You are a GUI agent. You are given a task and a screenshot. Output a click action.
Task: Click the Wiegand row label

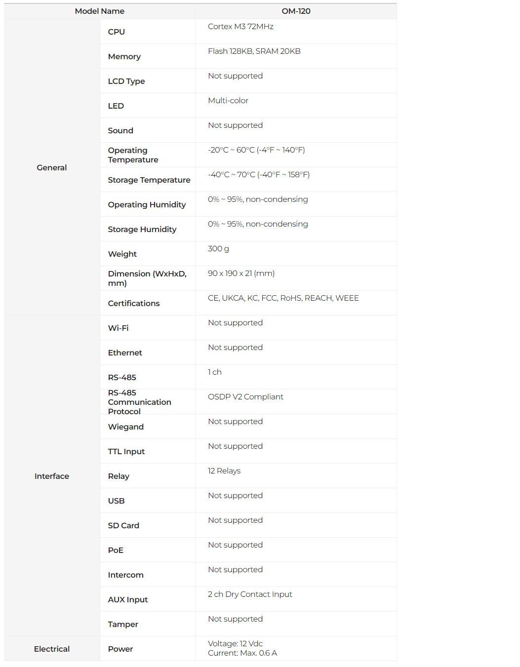(126, 427)
